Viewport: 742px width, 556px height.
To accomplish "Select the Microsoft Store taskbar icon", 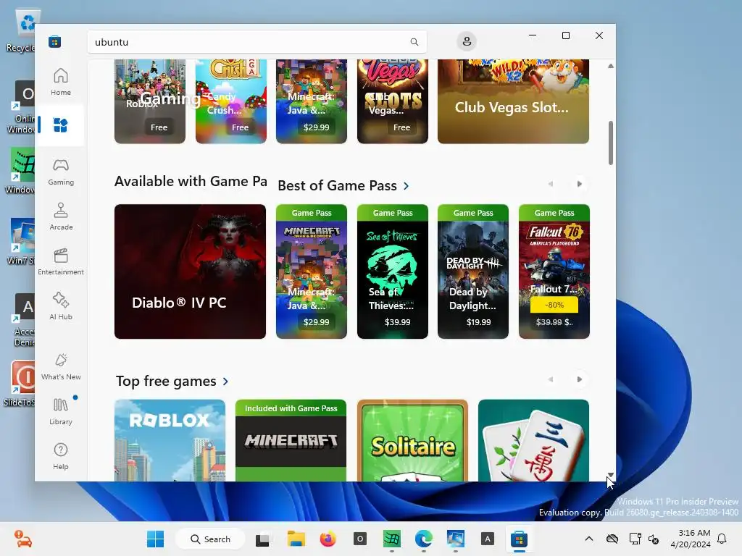I will [x=519, y=539].
